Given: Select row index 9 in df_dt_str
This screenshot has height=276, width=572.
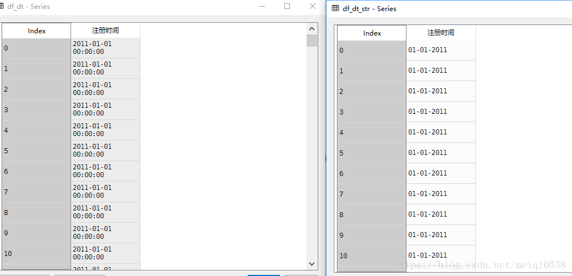Looking at the screenshot, I should pos(372,235).
